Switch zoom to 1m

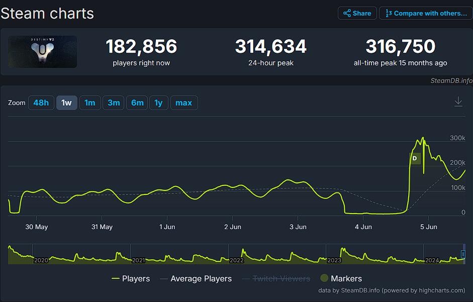(x=90, y=103)
